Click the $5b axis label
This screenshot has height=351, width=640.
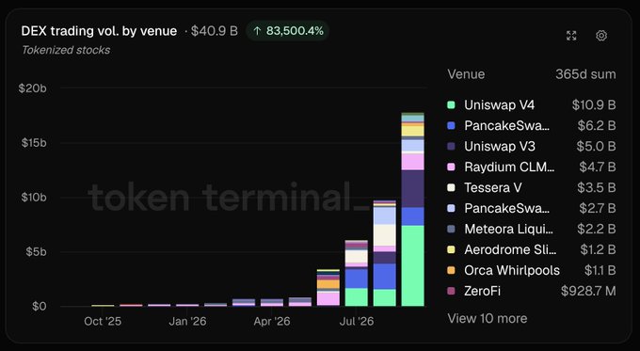click(37, 252)
